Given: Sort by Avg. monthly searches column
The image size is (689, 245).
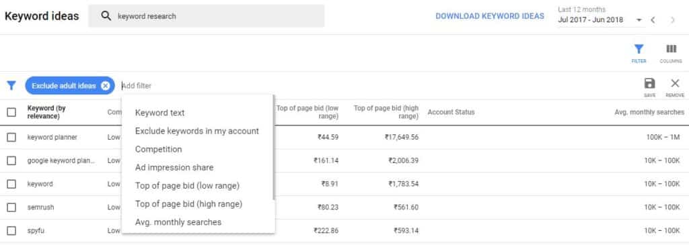Looking at the screenshot, I should click(649, 112).
